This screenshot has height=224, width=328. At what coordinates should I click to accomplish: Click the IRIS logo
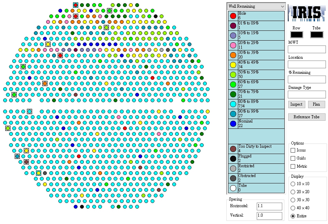(x=306, y=13)
